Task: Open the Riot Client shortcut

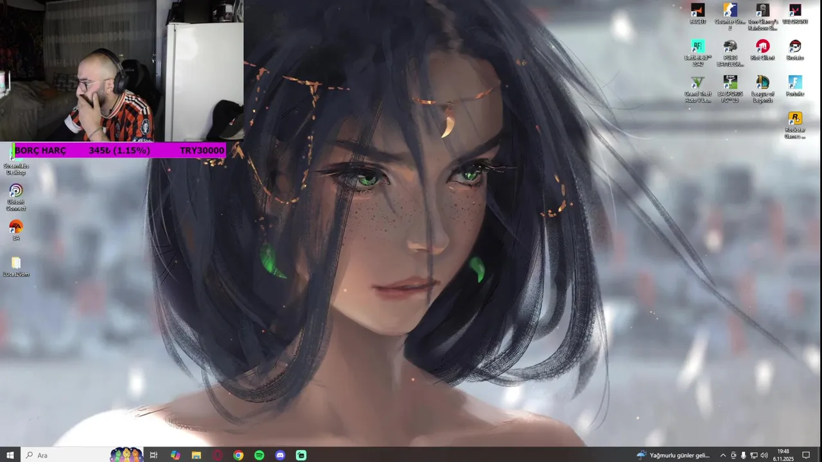Action: 762,50
